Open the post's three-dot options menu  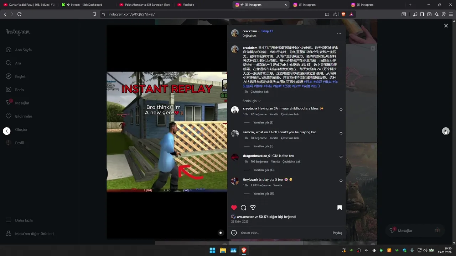point(339,33)
